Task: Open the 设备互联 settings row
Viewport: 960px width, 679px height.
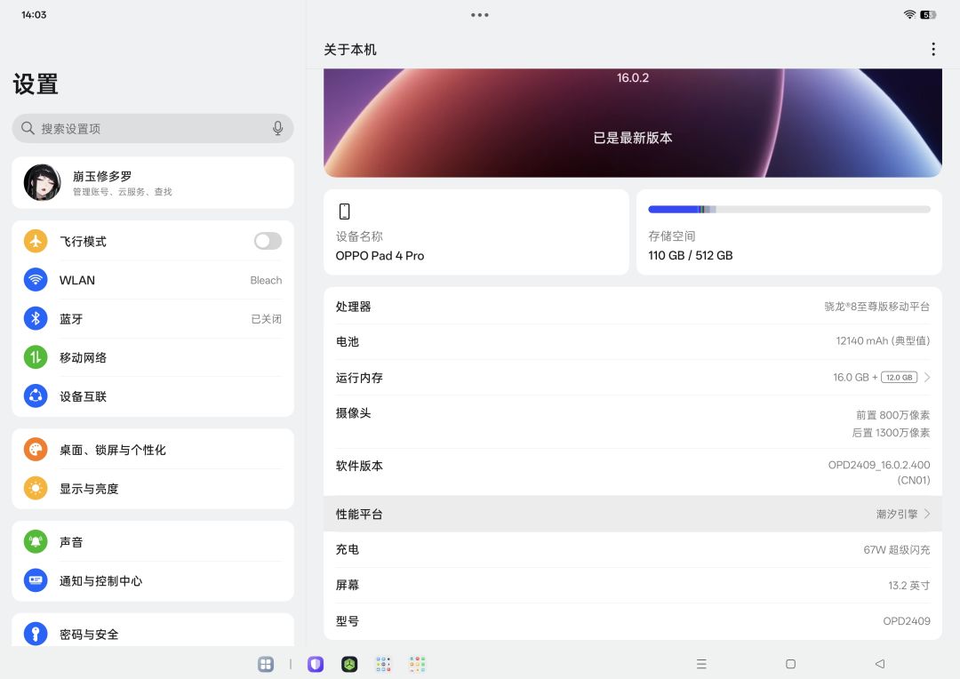Action: [153, 396]
